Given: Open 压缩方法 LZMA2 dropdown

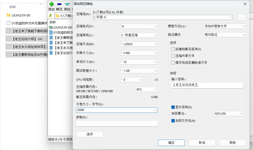Looking at the screenshot, I should 139,44.
